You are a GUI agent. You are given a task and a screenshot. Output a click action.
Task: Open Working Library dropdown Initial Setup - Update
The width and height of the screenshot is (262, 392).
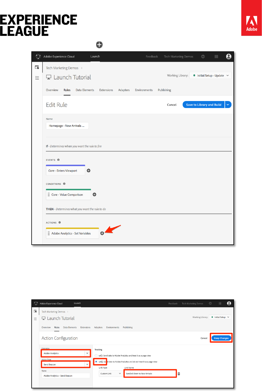[211, 75]
